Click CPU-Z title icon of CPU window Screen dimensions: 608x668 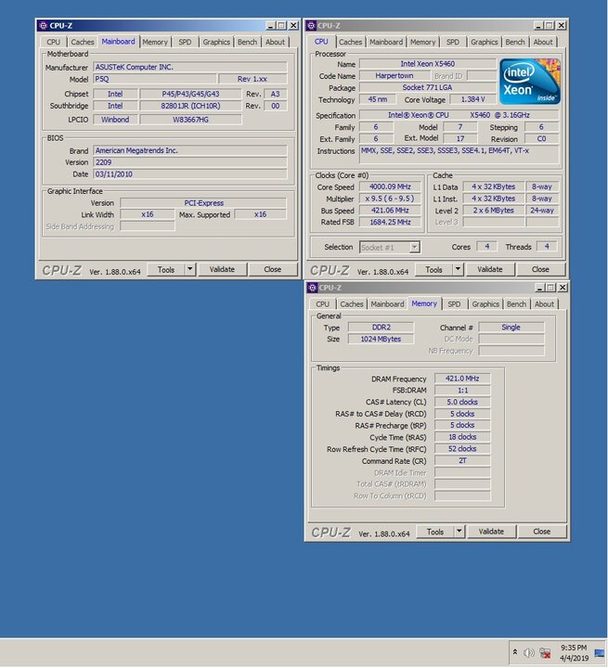(311, 26)
